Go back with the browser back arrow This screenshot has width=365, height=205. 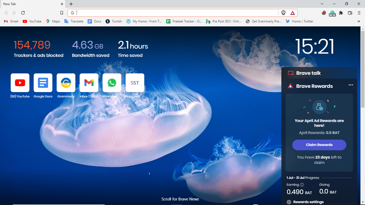pyautogui.click(x=6, y=13)
